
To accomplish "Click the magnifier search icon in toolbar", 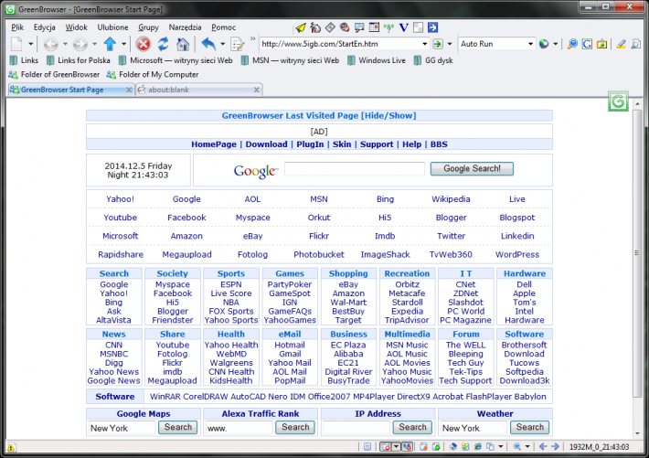I will point(572,44).
